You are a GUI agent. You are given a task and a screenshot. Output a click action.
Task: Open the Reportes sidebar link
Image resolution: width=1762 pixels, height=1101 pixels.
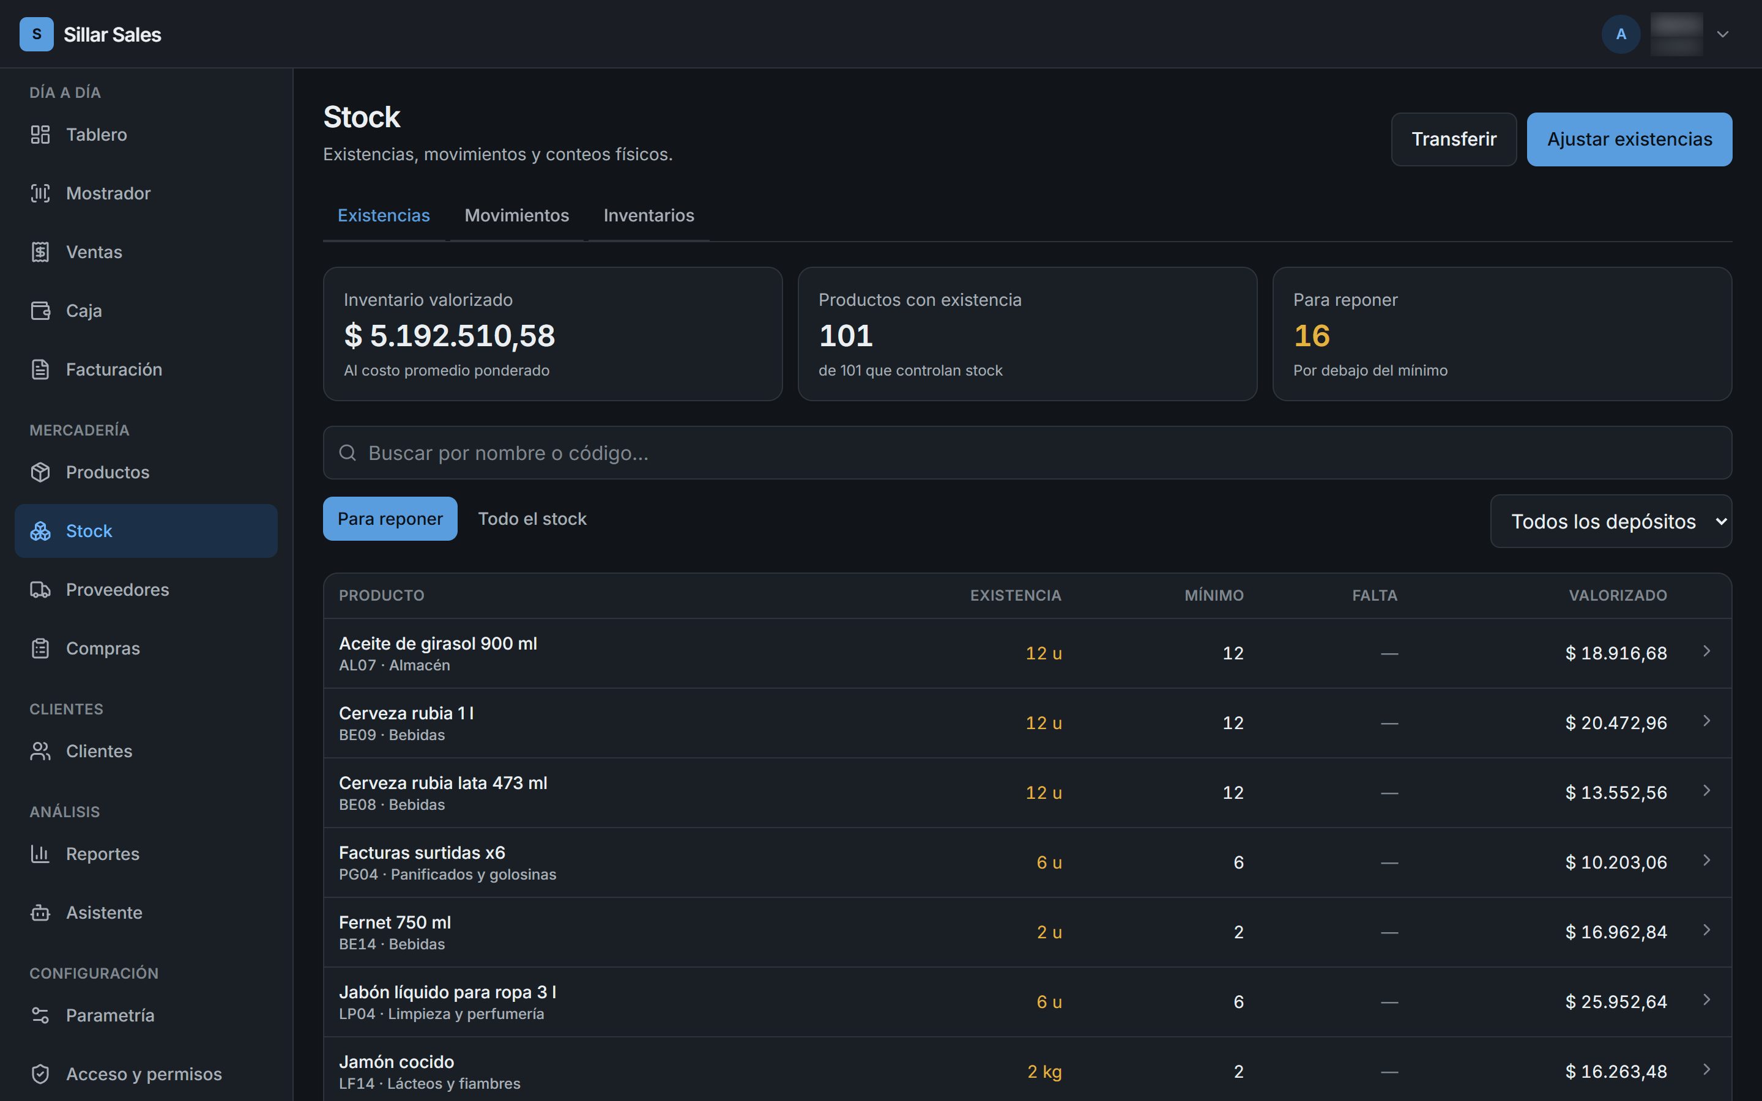click(146, 853)
